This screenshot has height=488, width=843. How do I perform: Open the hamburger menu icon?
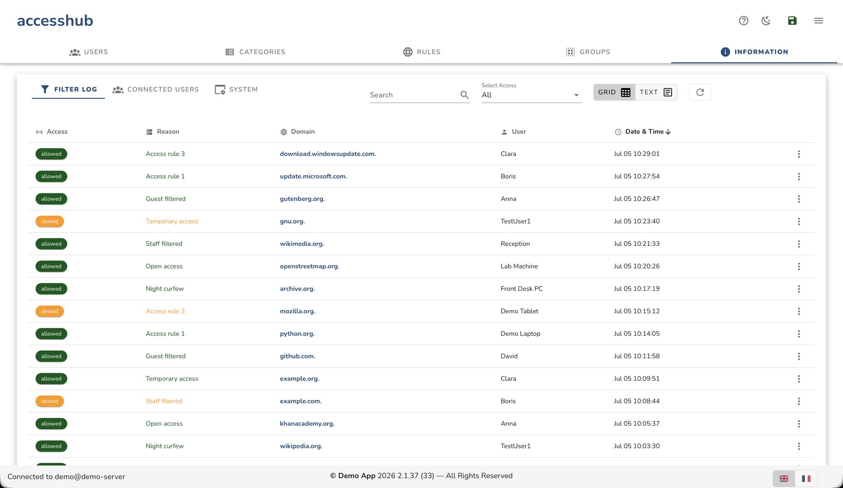click(x=819, y=21)
